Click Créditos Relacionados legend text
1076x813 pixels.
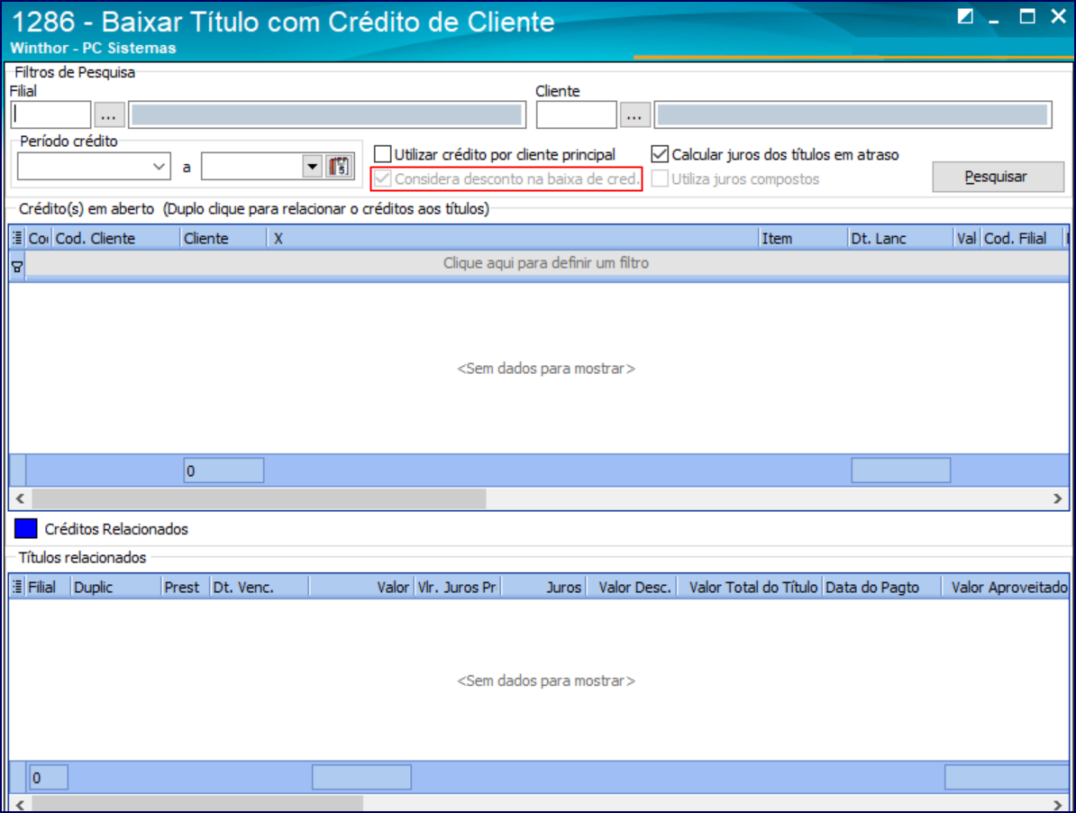[x=116, y=529]
